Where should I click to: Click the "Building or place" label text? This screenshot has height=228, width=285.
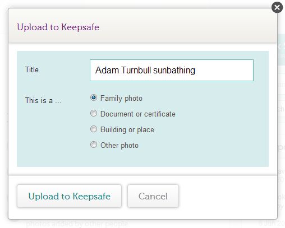pyautogui.click(x=127, y=130)
